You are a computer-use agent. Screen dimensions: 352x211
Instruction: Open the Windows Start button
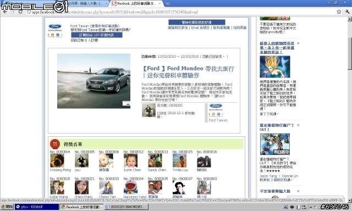pos(7,207)
